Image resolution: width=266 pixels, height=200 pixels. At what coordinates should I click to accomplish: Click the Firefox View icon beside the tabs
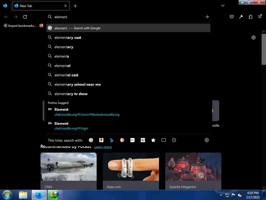[5, 6]
